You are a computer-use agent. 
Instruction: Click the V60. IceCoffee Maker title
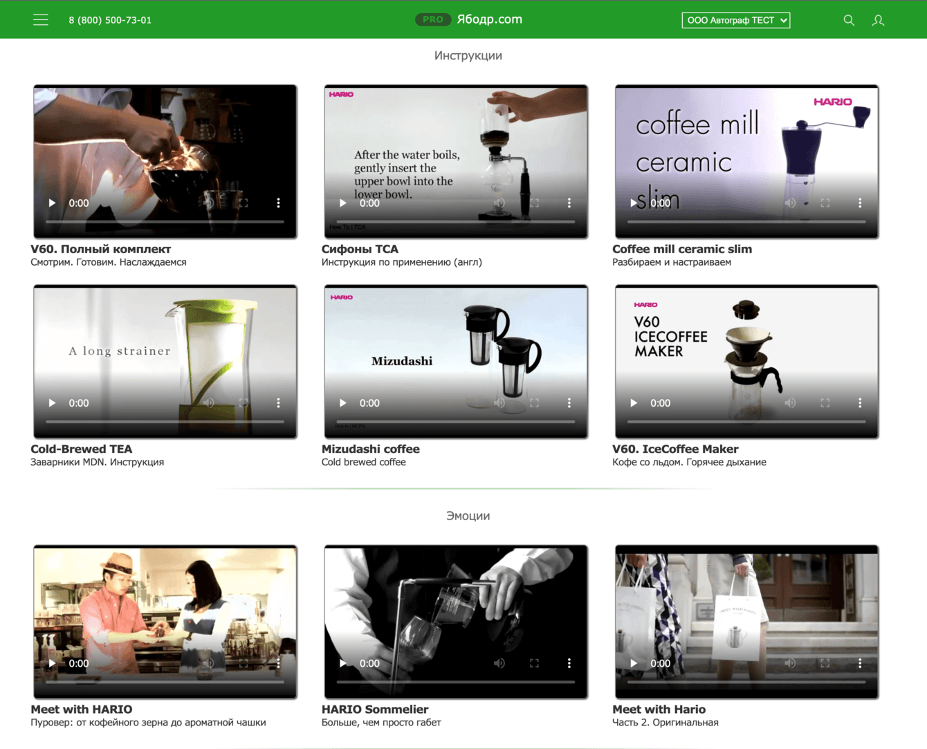coord(675,449)
